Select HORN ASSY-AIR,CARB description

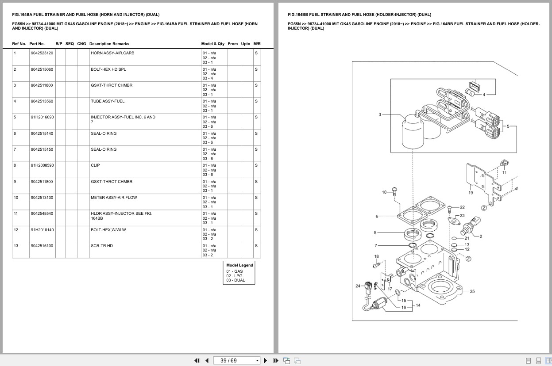coord(112,53)
